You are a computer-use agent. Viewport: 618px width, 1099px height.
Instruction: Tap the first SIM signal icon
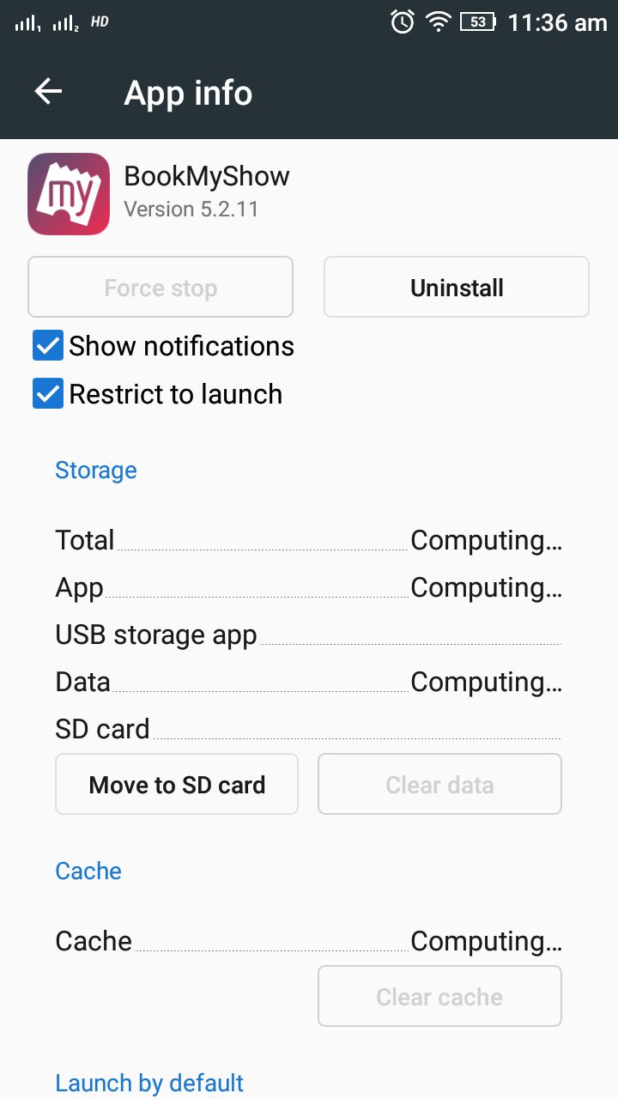27,24
